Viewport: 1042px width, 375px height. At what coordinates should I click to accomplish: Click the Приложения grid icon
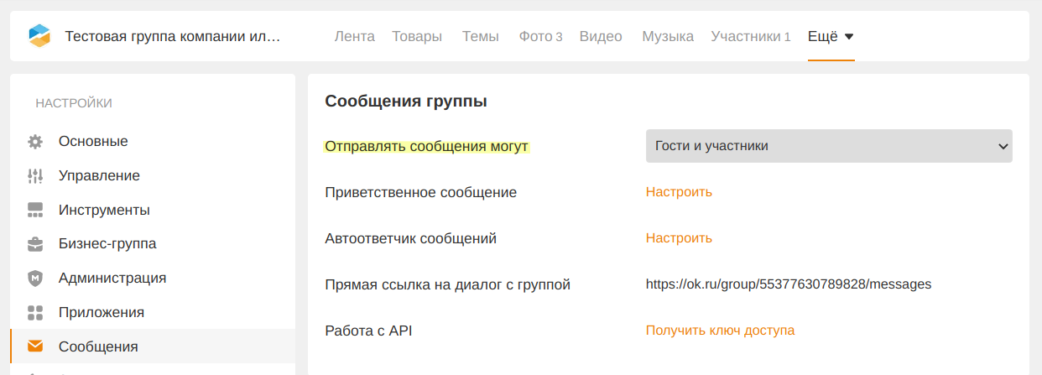35,313
